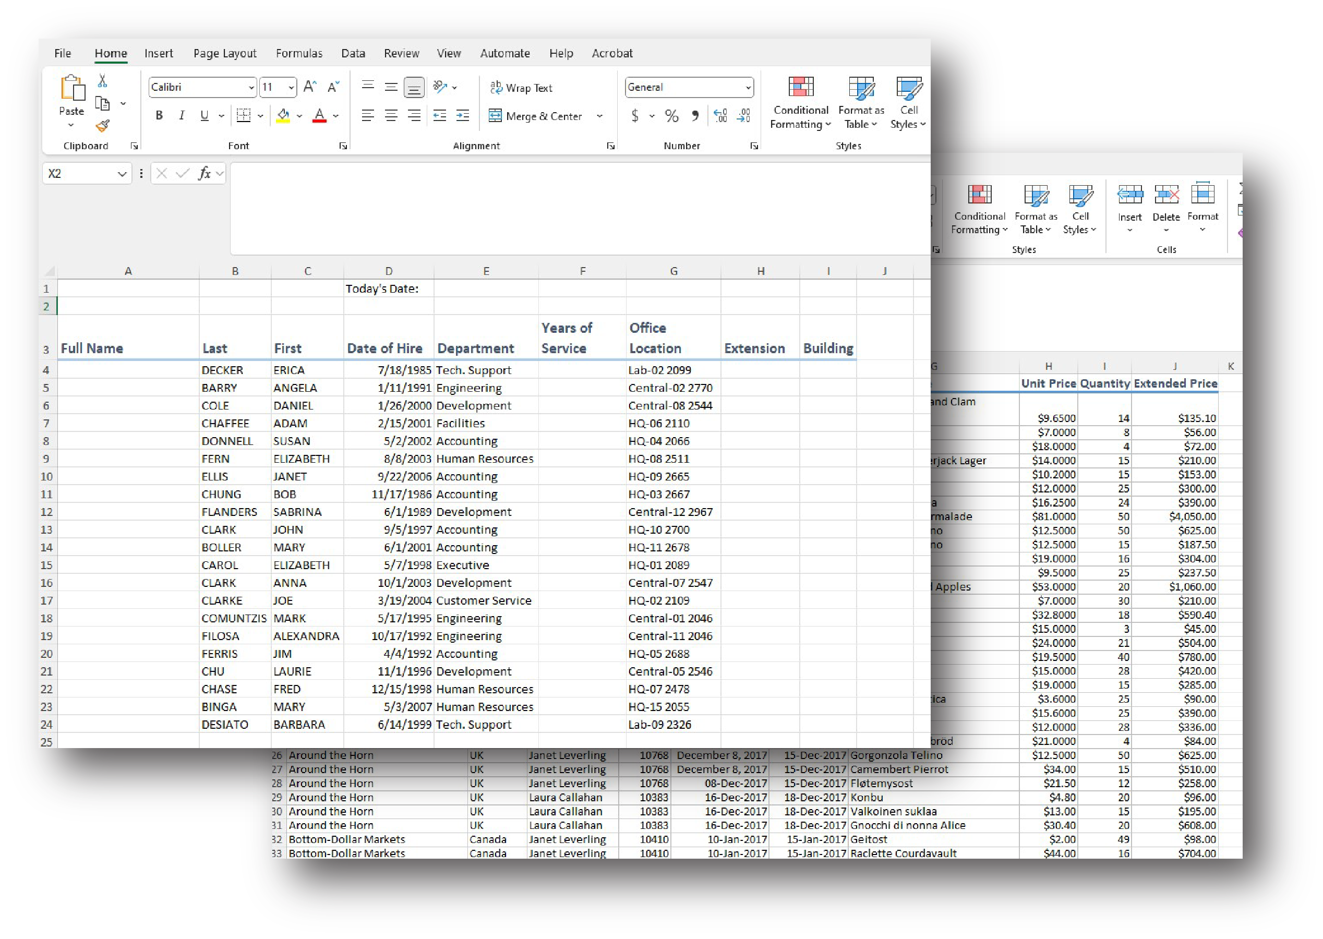Click the Merge & Center button
This screenshot has width=1323, height=939.
pos(535,116)
